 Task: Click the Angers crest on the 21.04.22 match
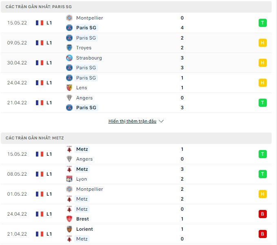[69, 98]
